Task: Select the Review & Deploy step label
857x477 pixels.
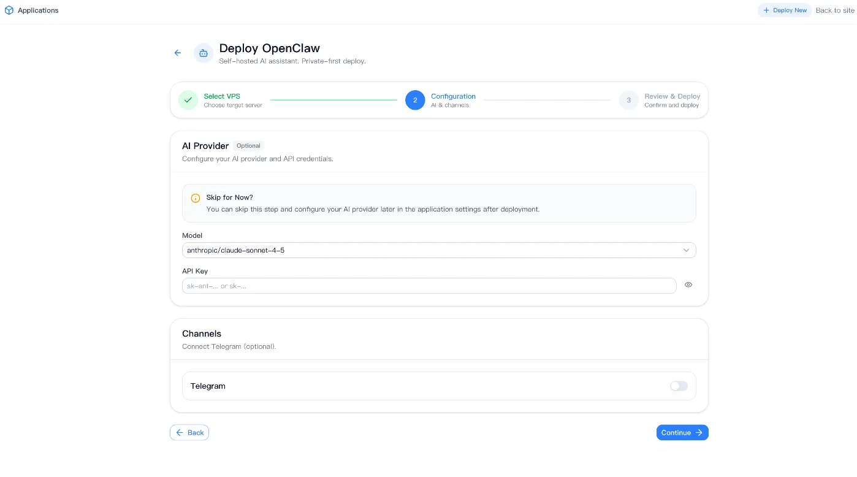Action: [672, 96]
